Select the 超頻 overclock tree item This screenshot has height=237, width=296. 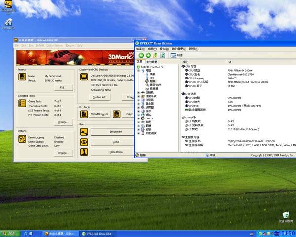[153, 81]
